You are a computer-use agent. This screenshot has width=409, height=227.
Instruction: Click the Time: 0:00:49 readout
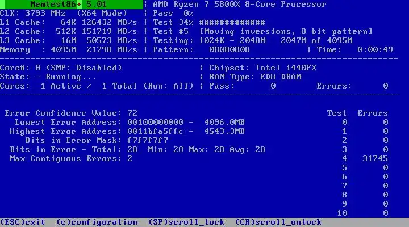pos(354,49)
